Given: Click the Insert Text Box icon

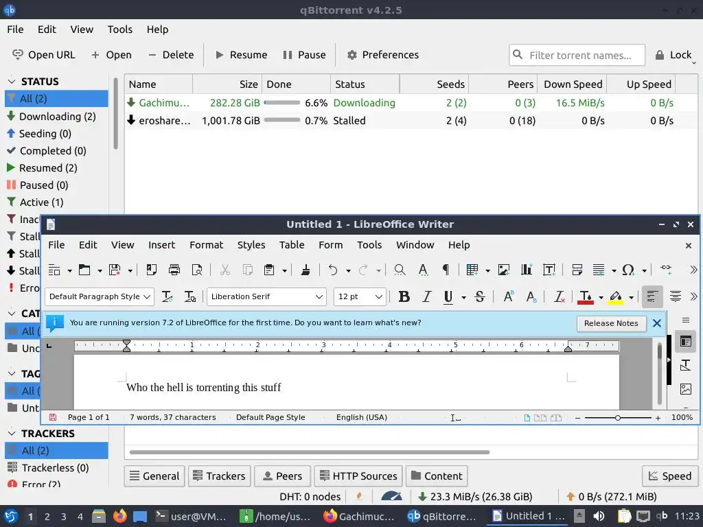Looking at the screenshot, I should 549,270.
